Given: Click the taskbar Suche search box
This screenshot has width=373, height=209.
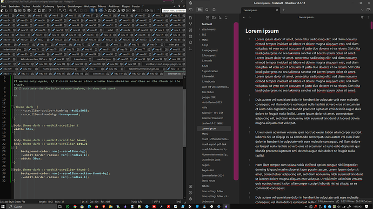Looking at the screenshot, I should 32,207.
